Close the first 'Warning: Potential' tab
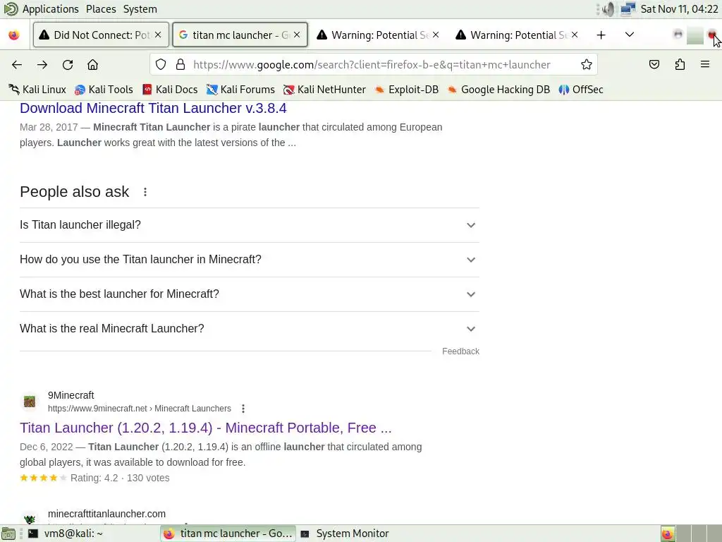The image size is (722, 542). [436, 35]
